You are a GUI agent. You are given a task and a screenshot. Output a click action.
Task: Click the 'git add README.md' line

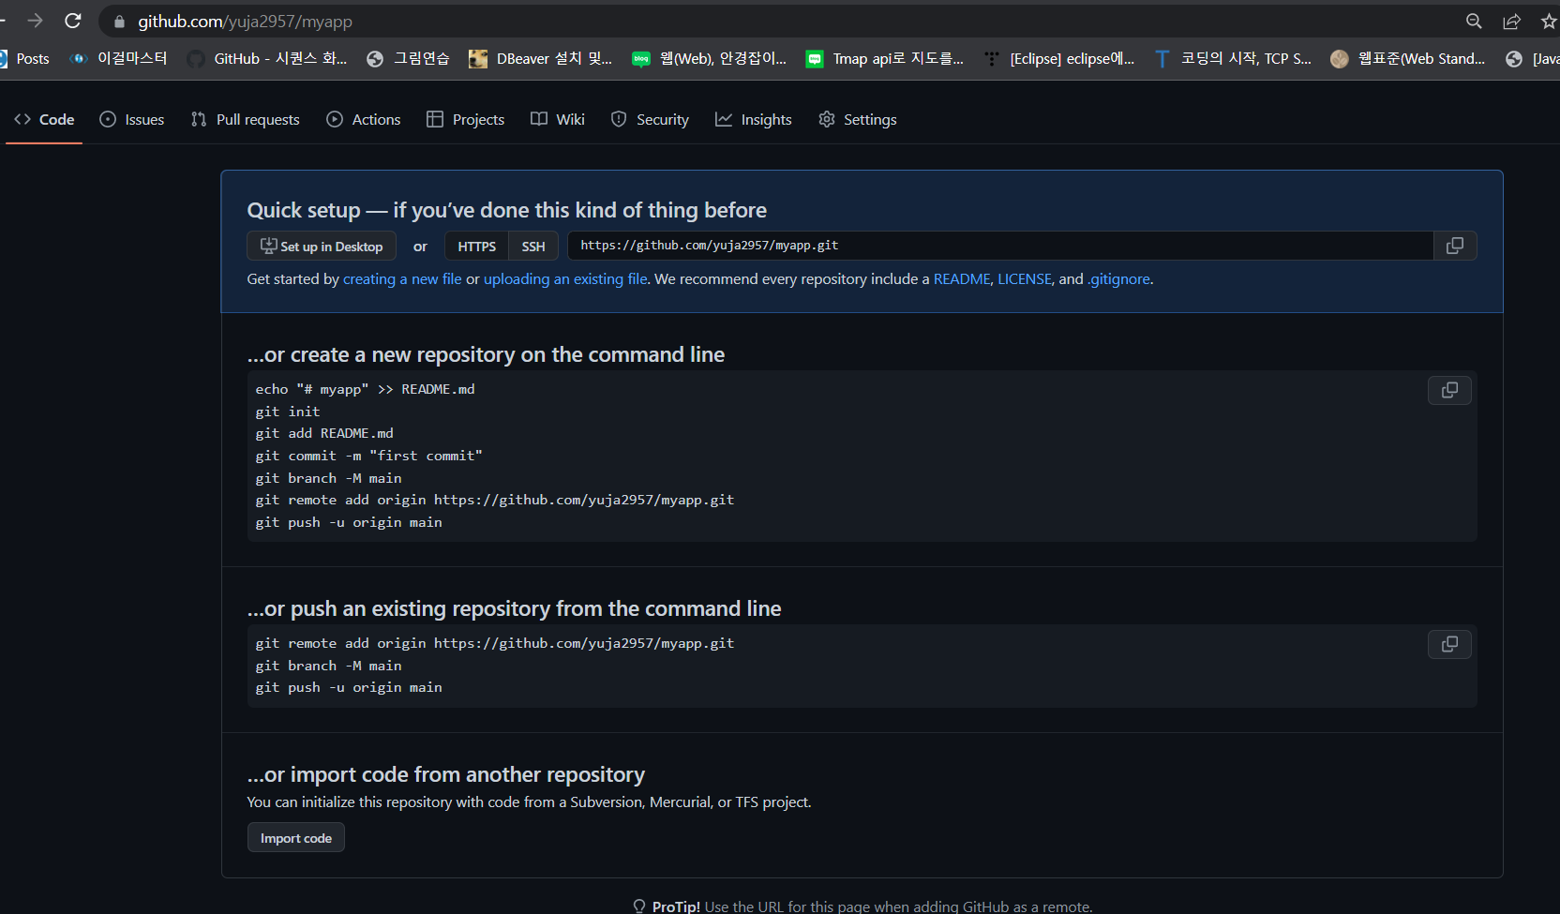tap(324, 433)
